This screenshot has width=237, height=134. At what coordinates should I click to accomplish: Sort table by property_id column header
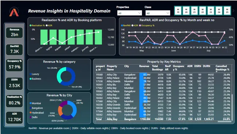click(x=100, y=68)
